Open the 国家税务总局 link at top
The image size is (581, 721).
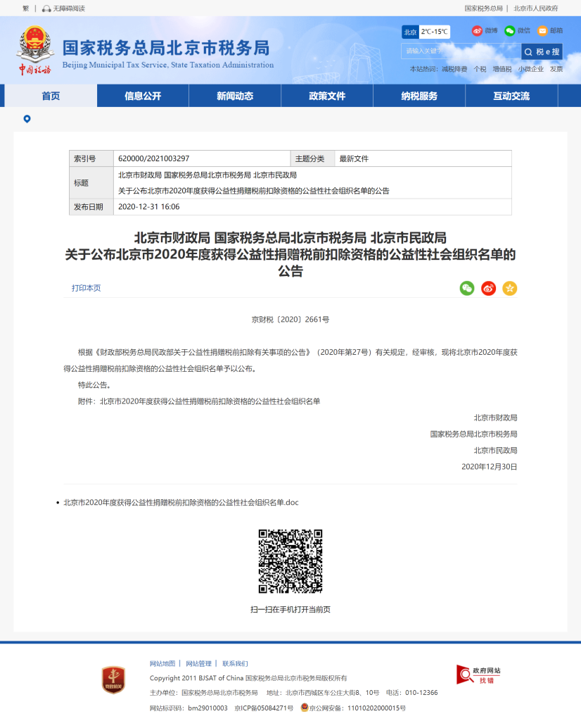click(483, 8)
